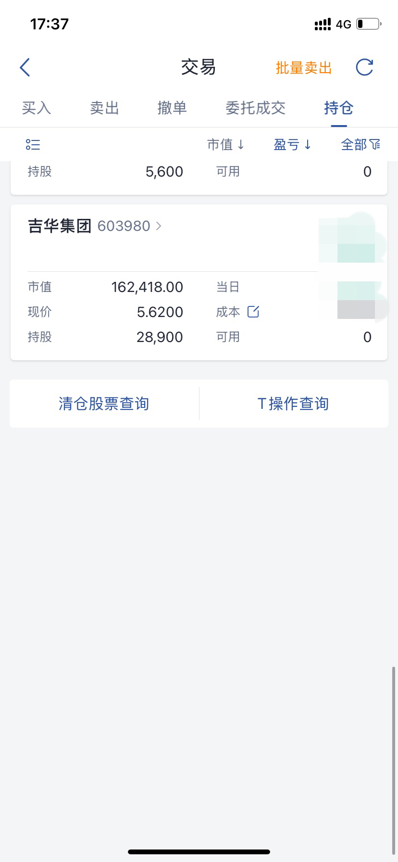Image resolution: width=398 pixels, height=862 pixels.
Task: Edit cost with the 成本 pencil icon
Action: pos(253,312)
